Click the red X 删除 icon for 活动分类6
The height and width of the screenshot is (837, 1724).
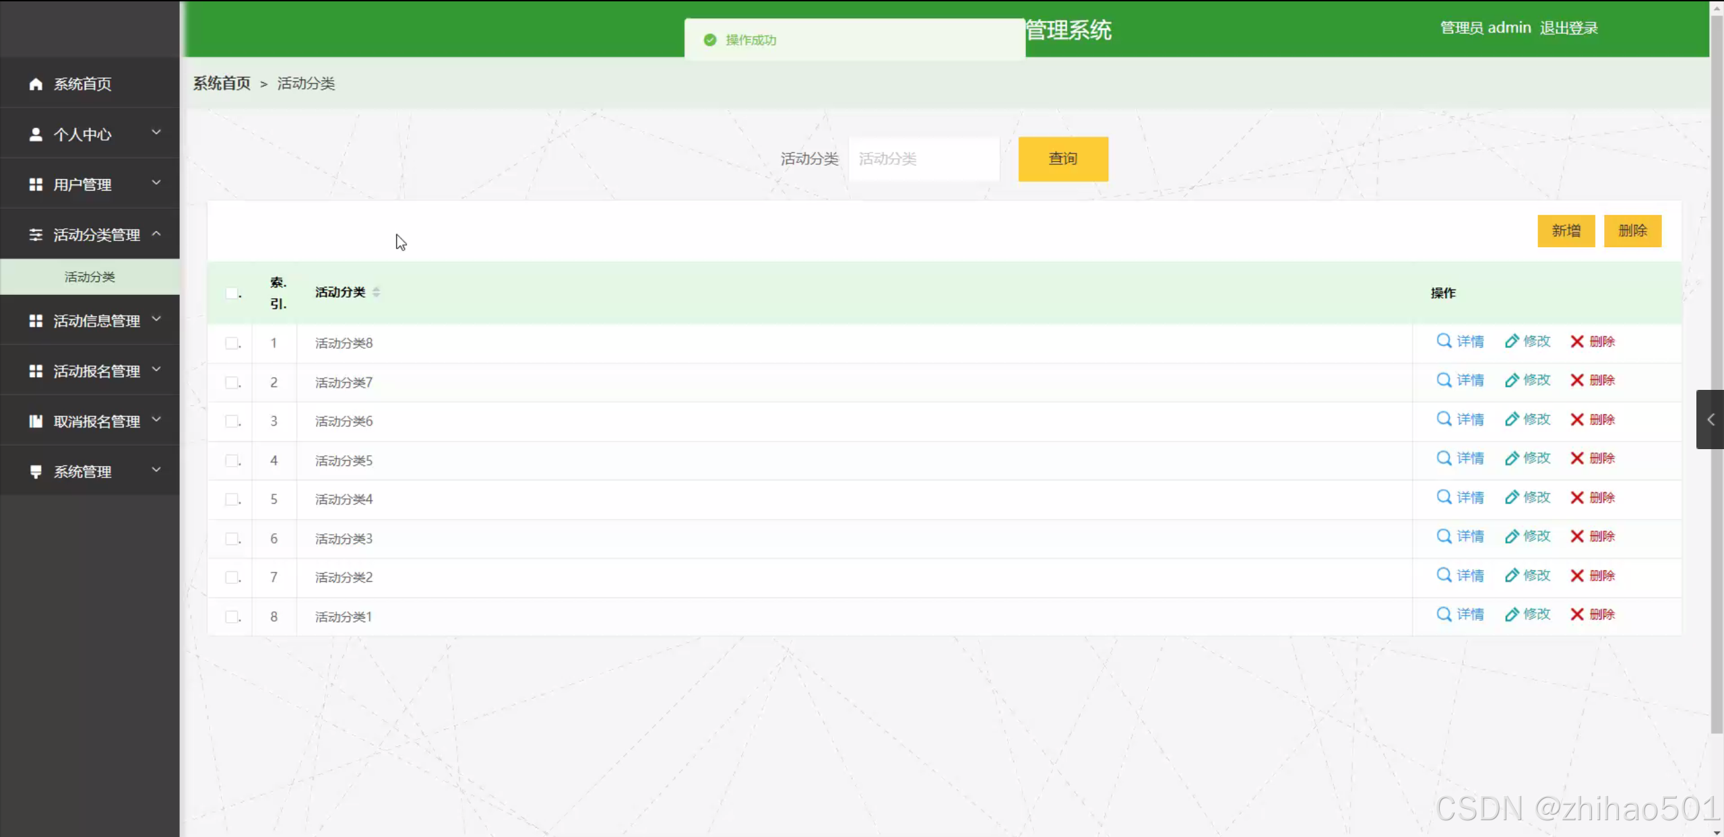coord(1576,420)
